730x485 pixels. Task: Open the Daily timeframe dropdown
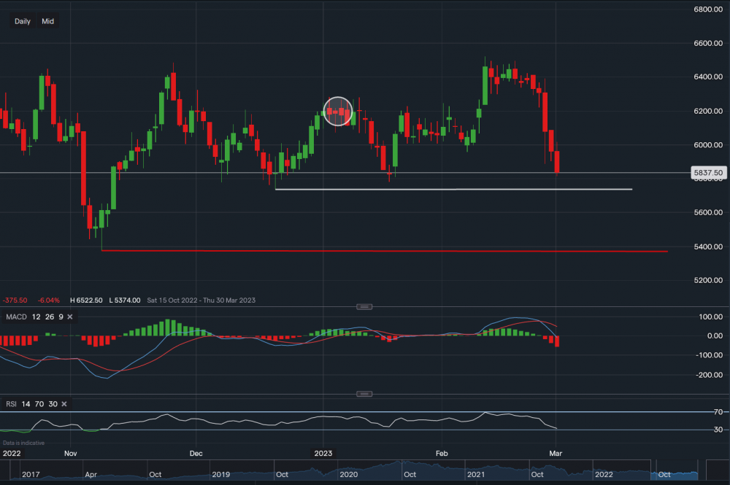coord(23,21)
